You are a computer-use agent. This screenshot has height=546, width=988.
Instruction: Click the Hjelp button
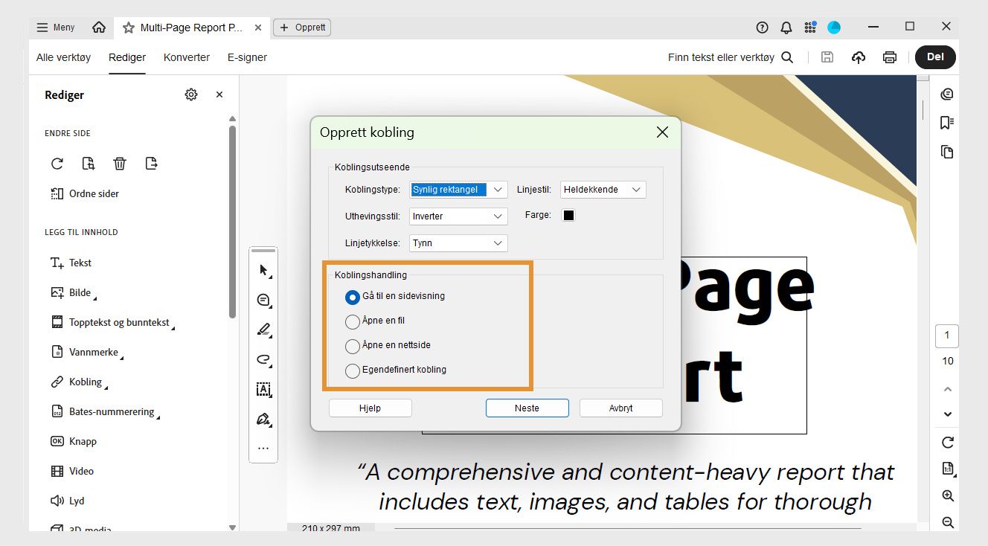coord(370,408)
